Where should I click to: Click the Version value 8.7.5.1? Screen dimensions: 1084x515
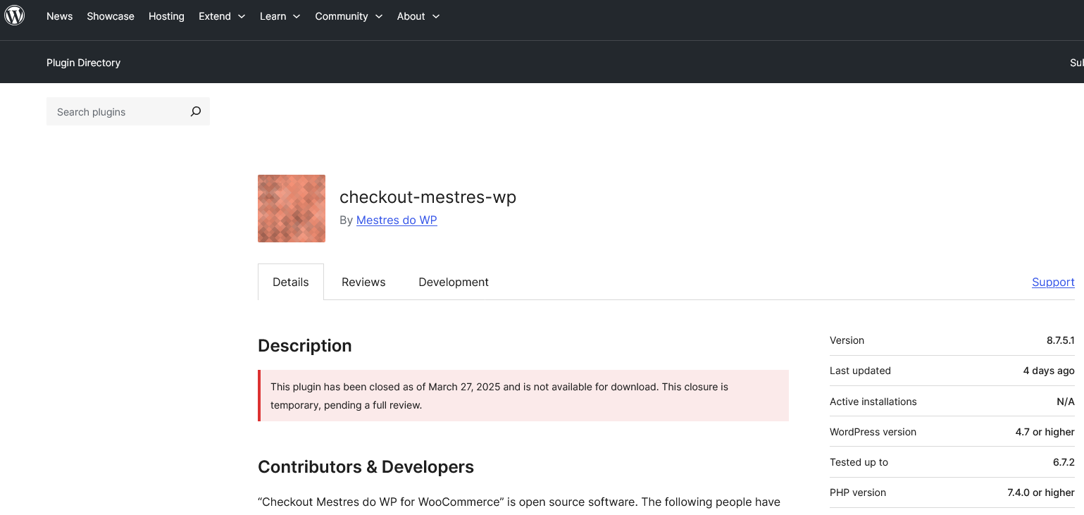[x=1060, y=340]
